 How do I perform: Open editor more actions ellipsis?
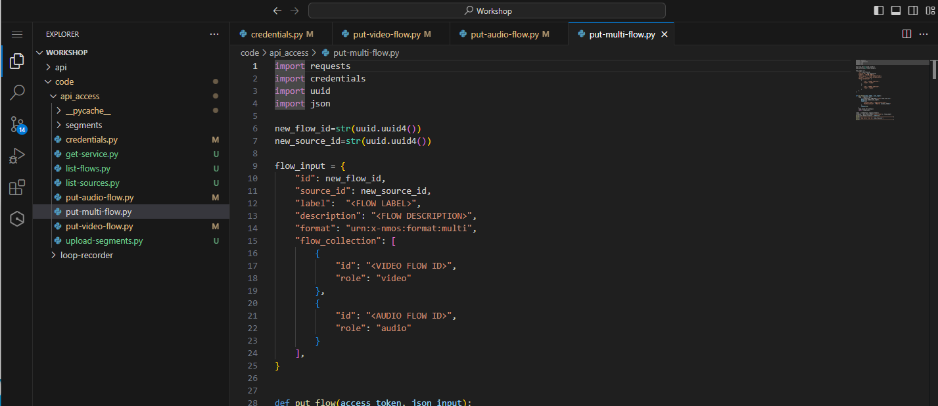coord(924,34)
